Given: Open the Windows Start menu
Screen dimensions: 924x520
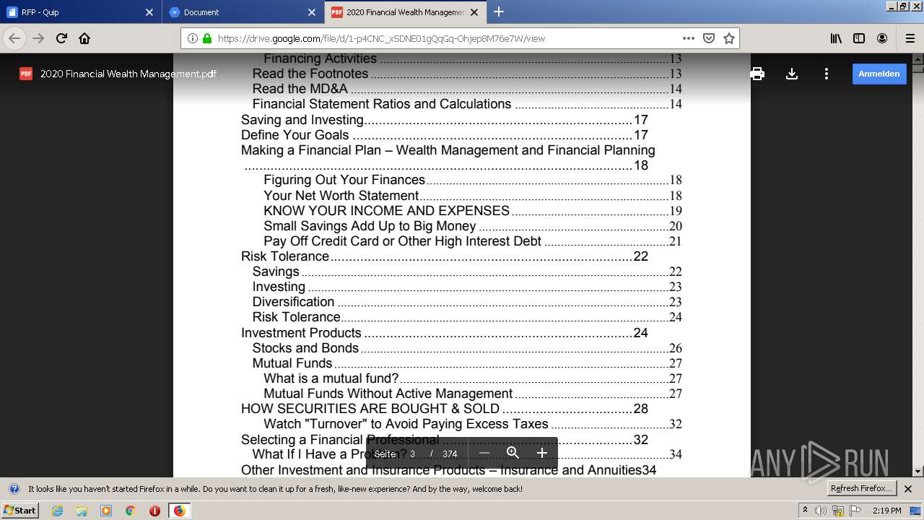Looking at the screenshot, I should click(20, 510).
